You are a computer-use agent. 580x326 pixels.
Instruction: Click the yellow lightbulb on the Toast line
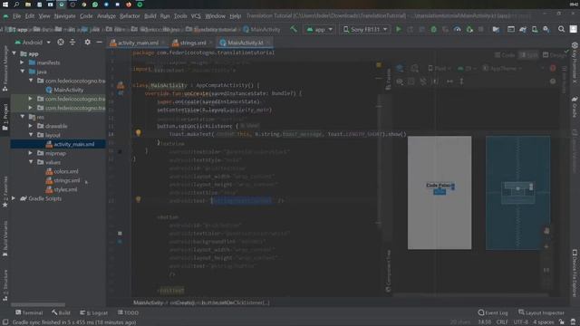click(x=139, y=133)
